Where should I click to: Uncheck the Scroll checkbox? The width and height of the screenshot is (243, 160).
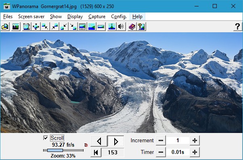[x=46, y=138]
